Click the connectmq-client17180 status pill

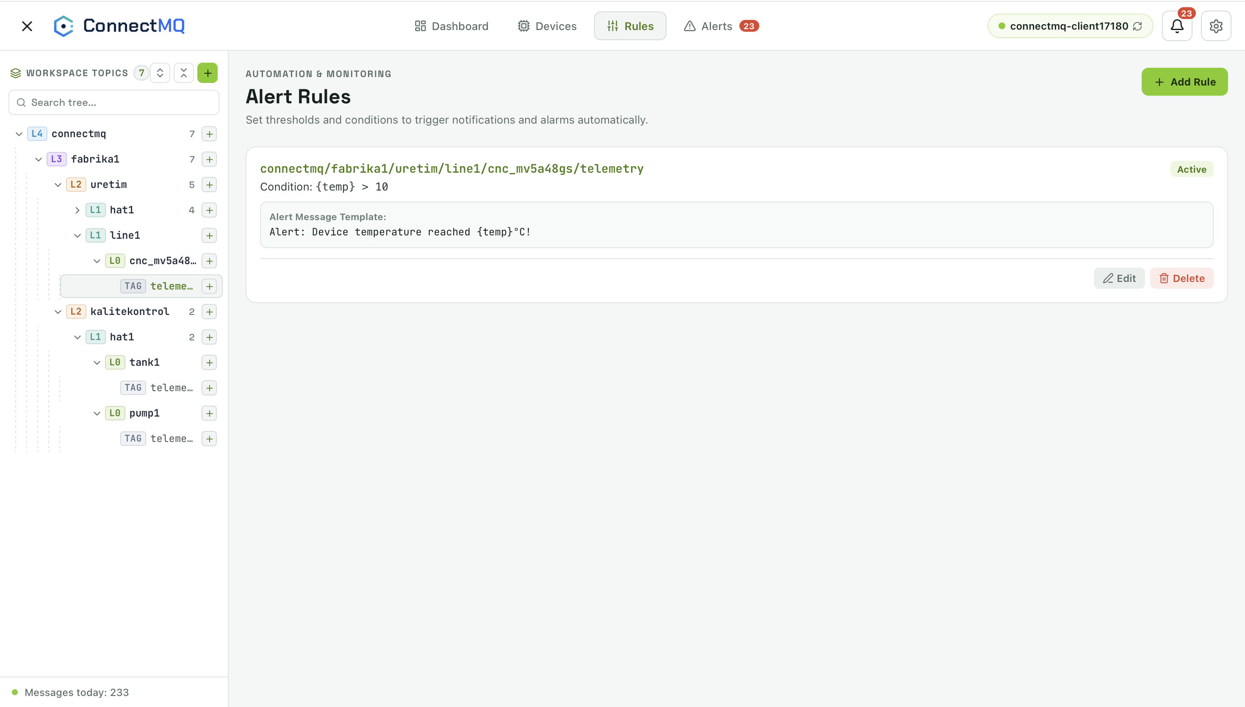tap(1070, 26)
